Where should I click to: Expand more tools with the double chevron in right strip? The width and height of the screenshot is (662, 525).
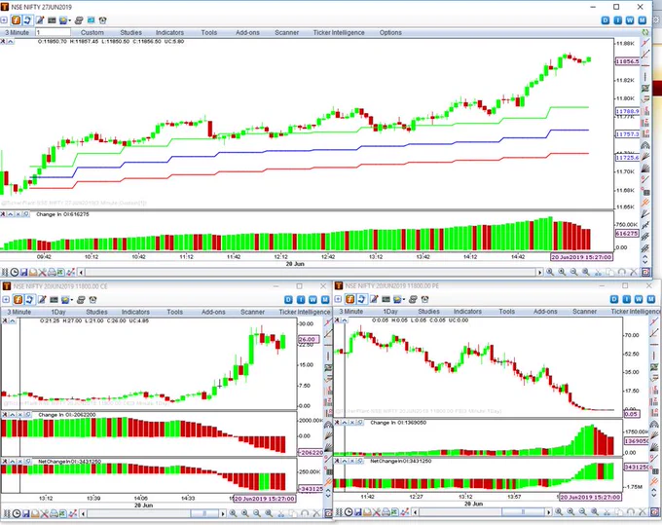coord(645,260)
